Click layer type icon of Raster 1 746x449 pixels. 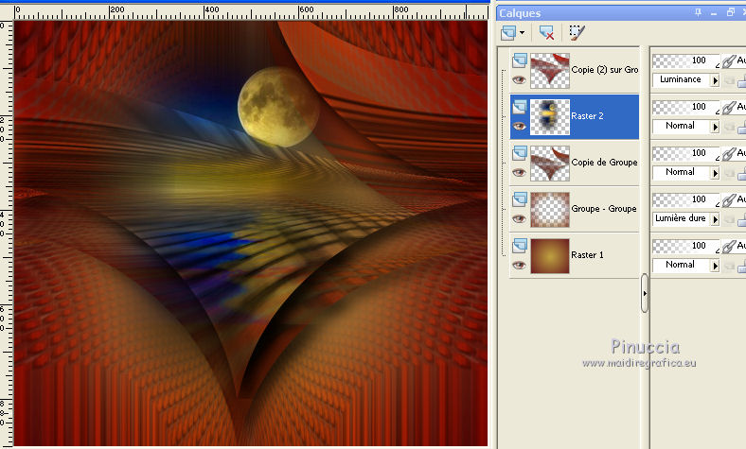point(520,246)
